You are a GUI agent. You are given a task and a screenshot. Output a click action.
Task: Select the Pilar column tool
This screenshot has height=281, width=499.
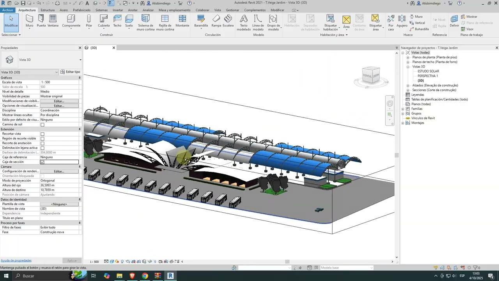point(89,21)
